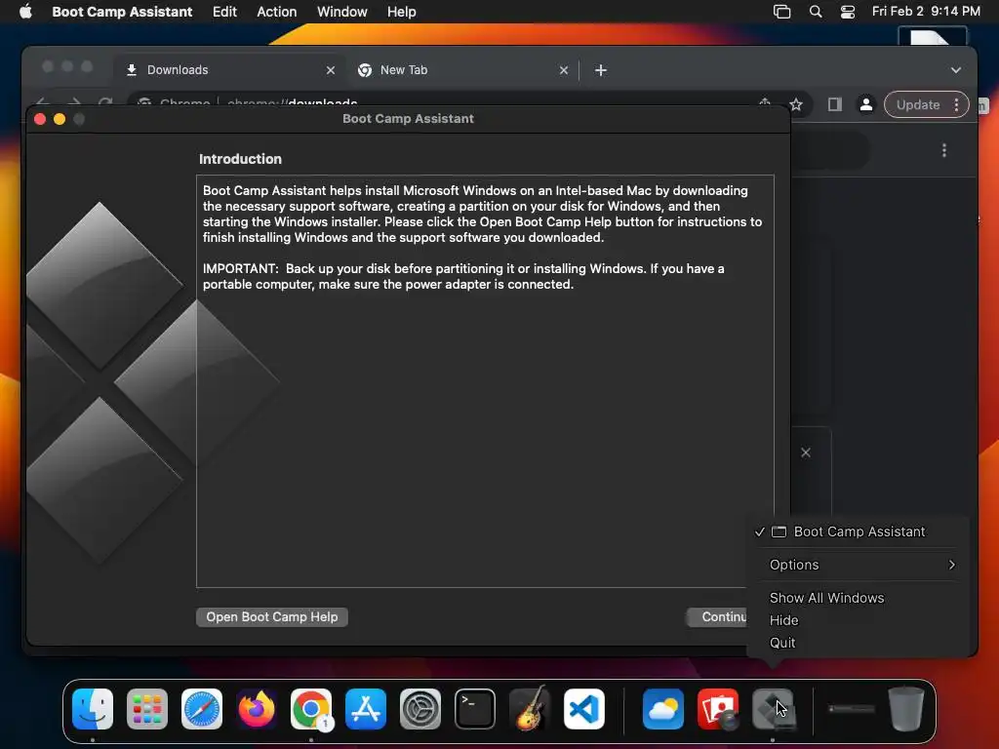The width and height of the screenshot is (999, 749).
Task: Open the Chrome profile avatar
Action: point(866,104)
